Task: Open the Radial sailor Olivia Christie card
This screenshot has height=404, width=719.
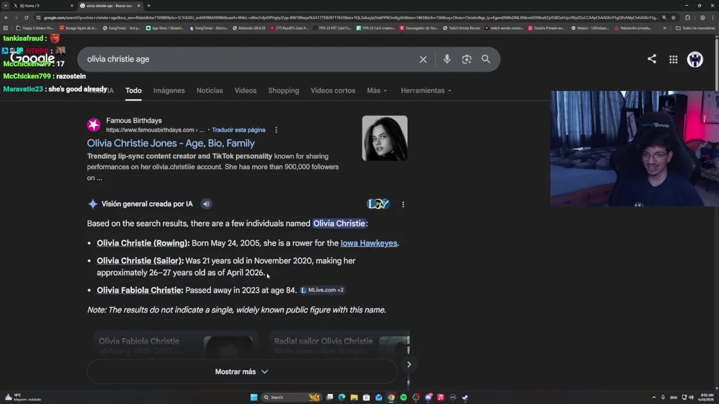Action: click(339, 345)
